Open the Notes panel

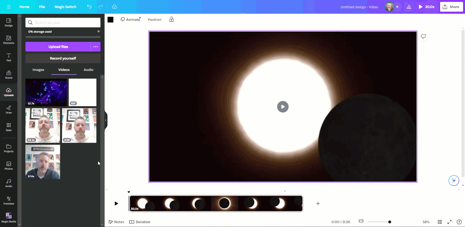[116, 222]
